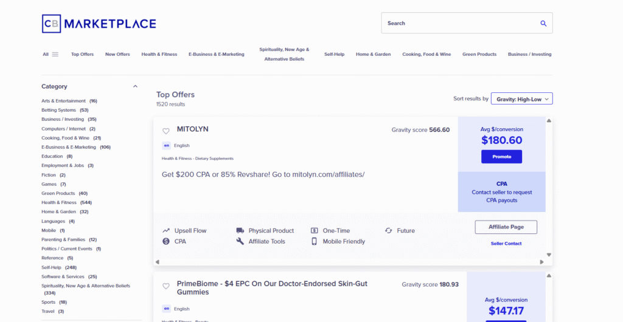Click the Future recurring arrows icon

coord(389,230)
